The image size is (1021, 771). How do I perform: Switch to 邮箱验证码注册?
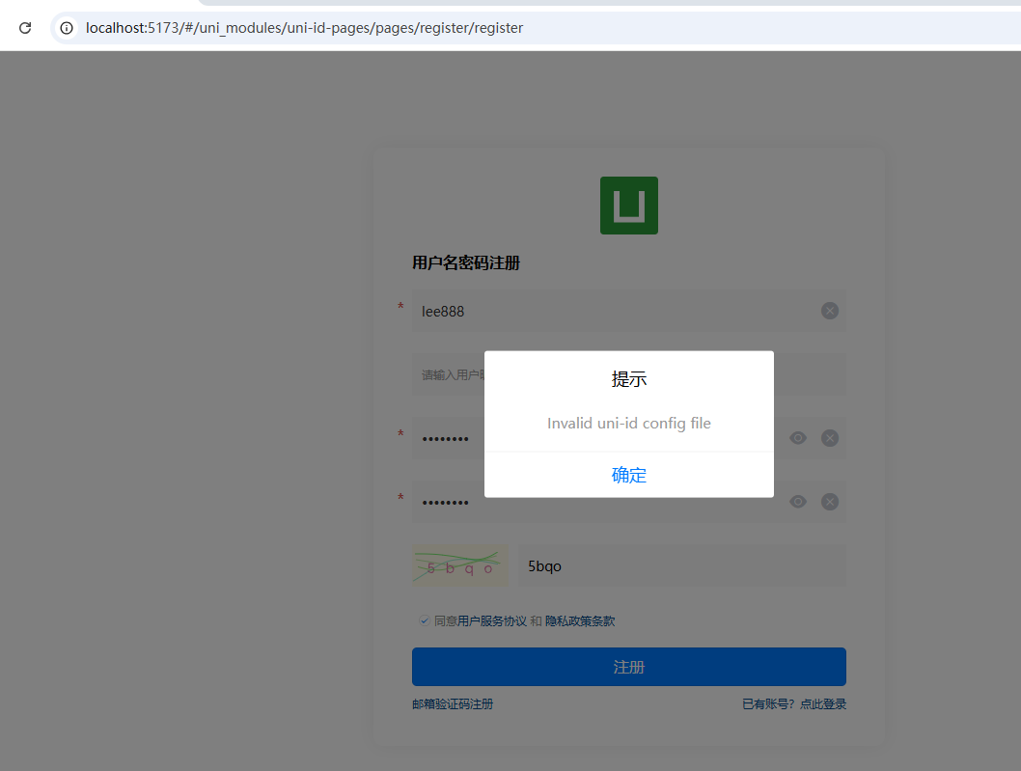453,704
